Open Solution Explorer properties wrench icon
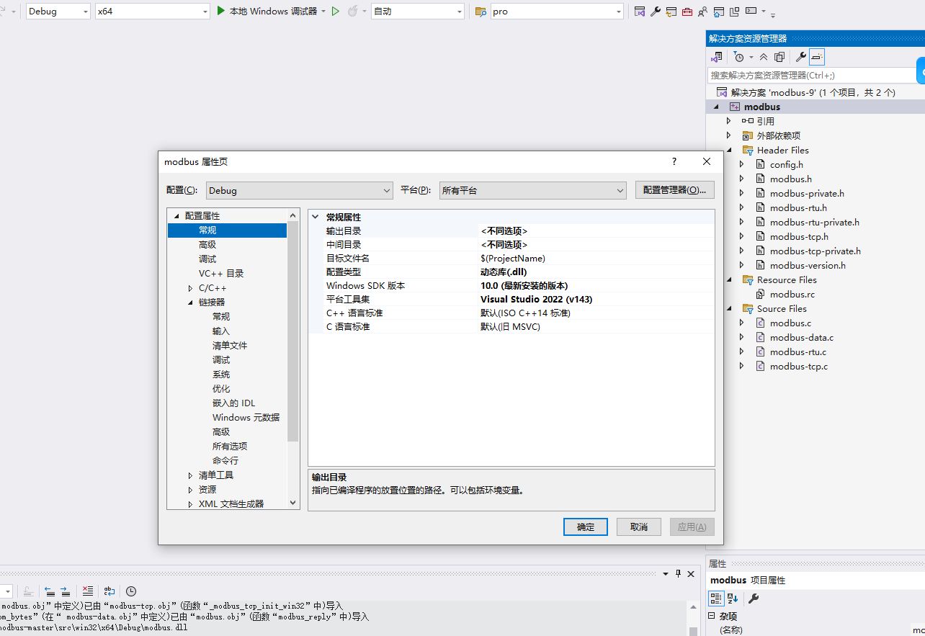The height and width of the screenshot is (636, 925). pyautogui.click(x=801, y=56)
